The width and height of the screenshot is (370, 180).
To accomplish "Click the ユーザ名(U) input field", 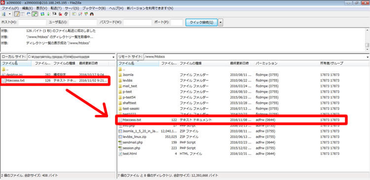I will coord(83,22).
